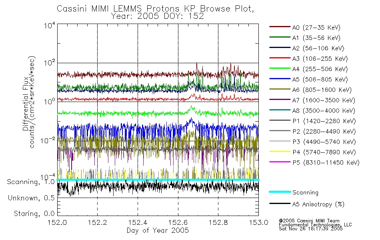Click the Unknown, 0.5 axis label
Image resolution: width=380 pixels, height=240 pixels.
31,198
